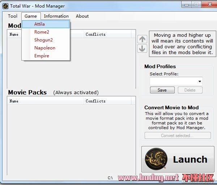
Task: Select Napoleon game entry
Action: point(46,48)
